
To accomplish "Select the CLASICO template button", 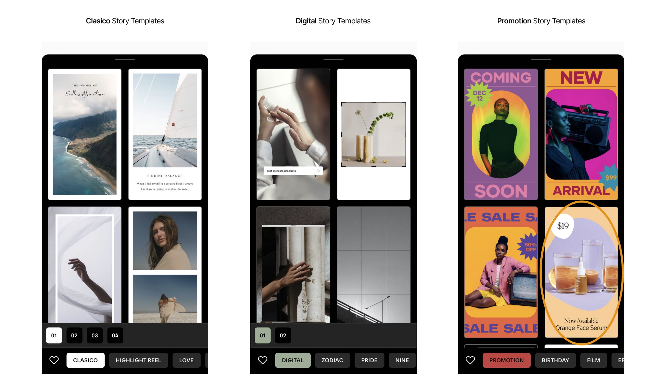I will [85, 360].
